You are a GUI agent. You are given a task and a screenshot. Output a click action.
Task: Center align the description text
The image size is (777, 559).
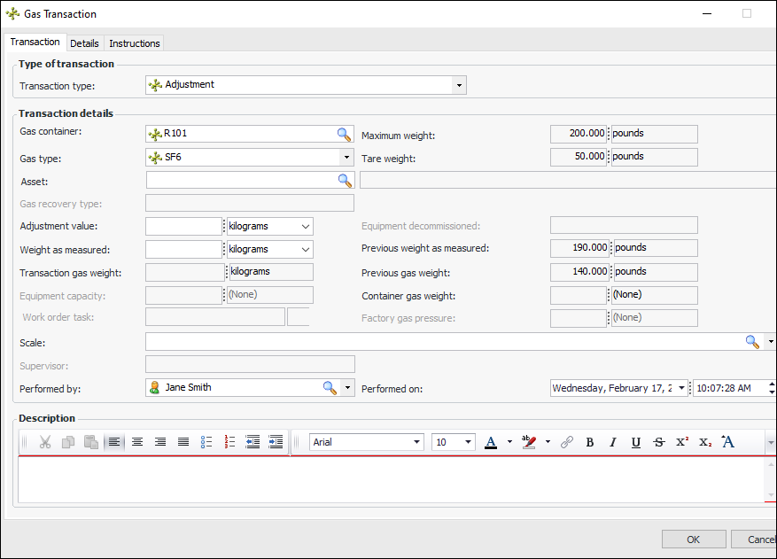(137, 442)
